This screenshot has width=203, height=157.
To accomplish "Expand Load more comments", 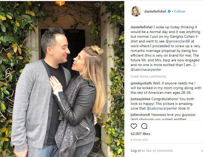I will [x=148, y=76].
